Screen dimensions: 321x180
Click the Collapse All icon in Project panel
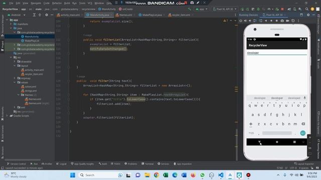click(x=40, y=15)
